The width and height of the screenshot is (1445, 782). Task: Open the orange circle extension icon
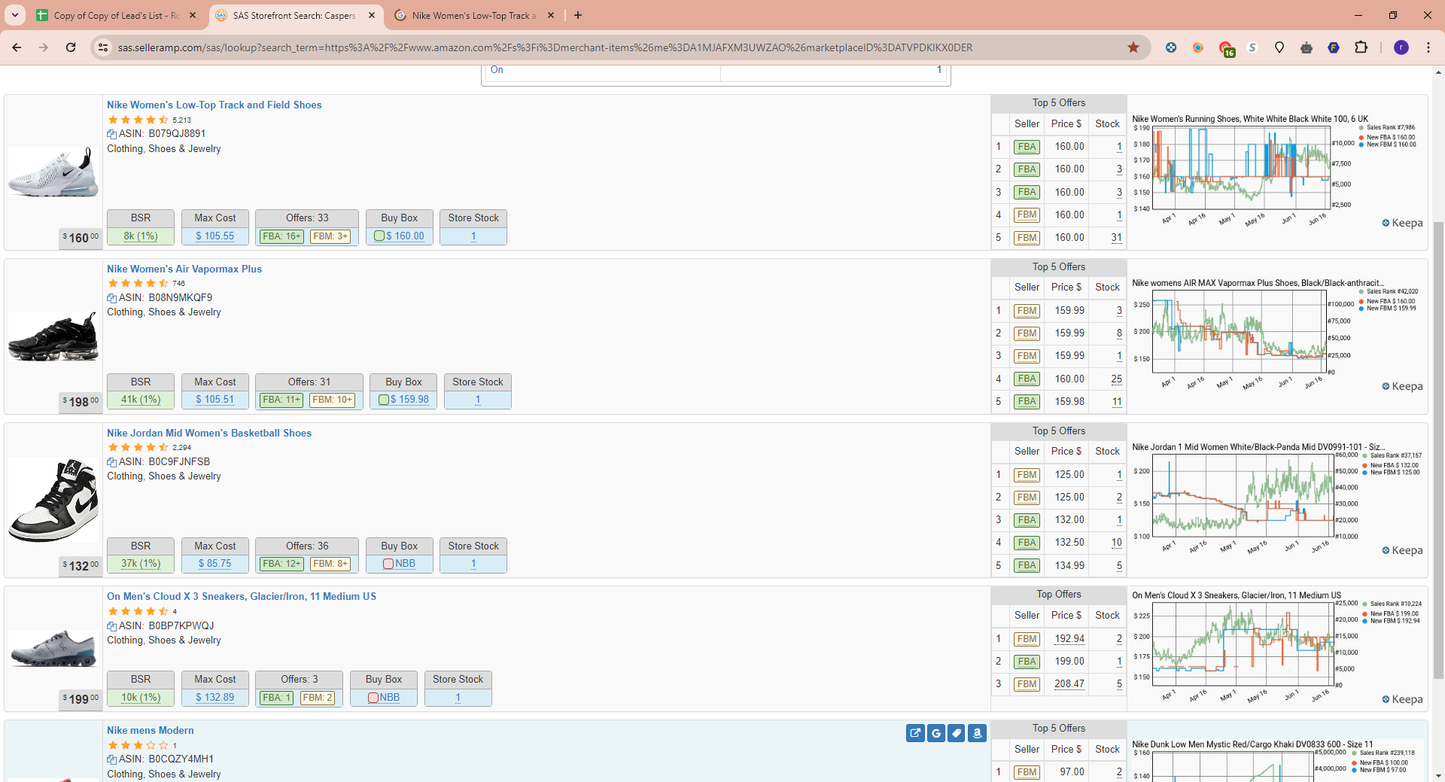point(1198,47)
